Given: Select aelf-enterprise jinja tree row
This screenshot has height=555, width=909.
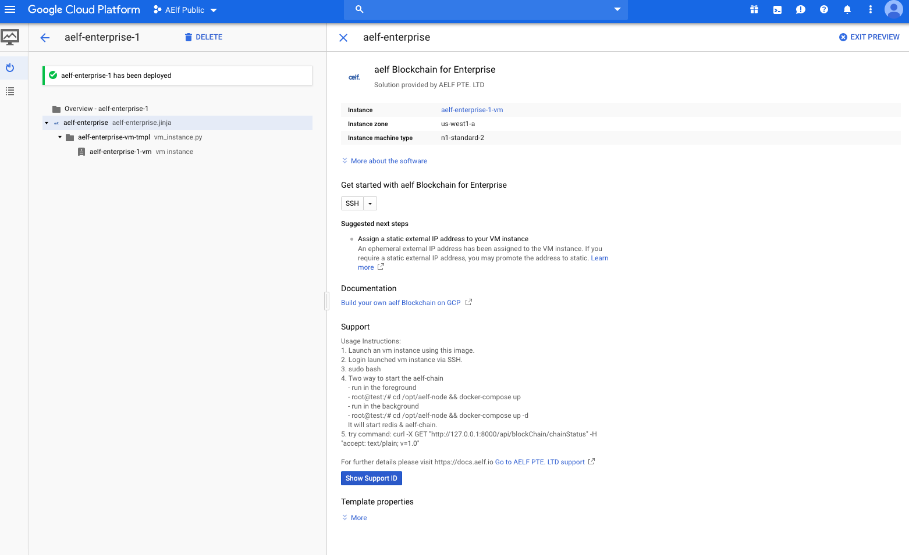Looking at the screenshot, I should tap(178, 123).
